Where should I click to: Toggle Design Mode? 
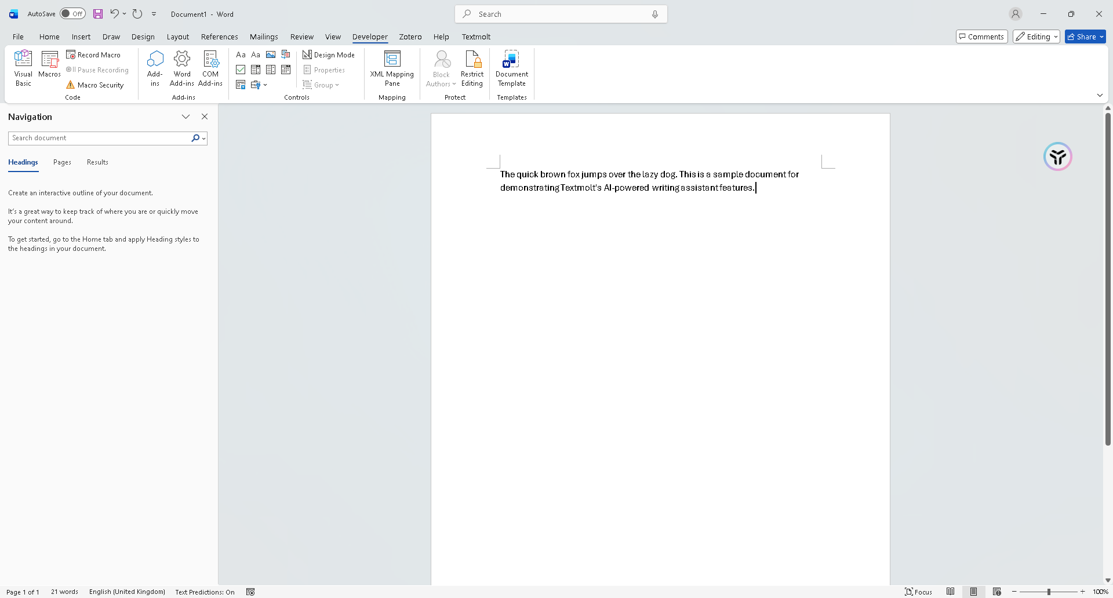(x=329, y=54)
